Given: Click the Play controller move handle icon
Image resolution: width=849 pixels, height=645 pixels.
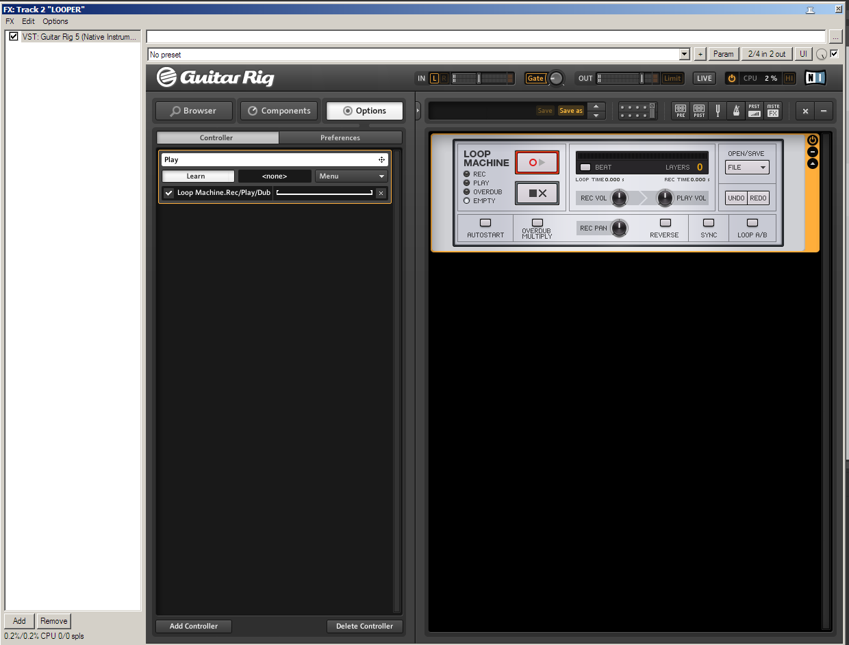Looking at the screenshot, I should (x=381, y=159).
